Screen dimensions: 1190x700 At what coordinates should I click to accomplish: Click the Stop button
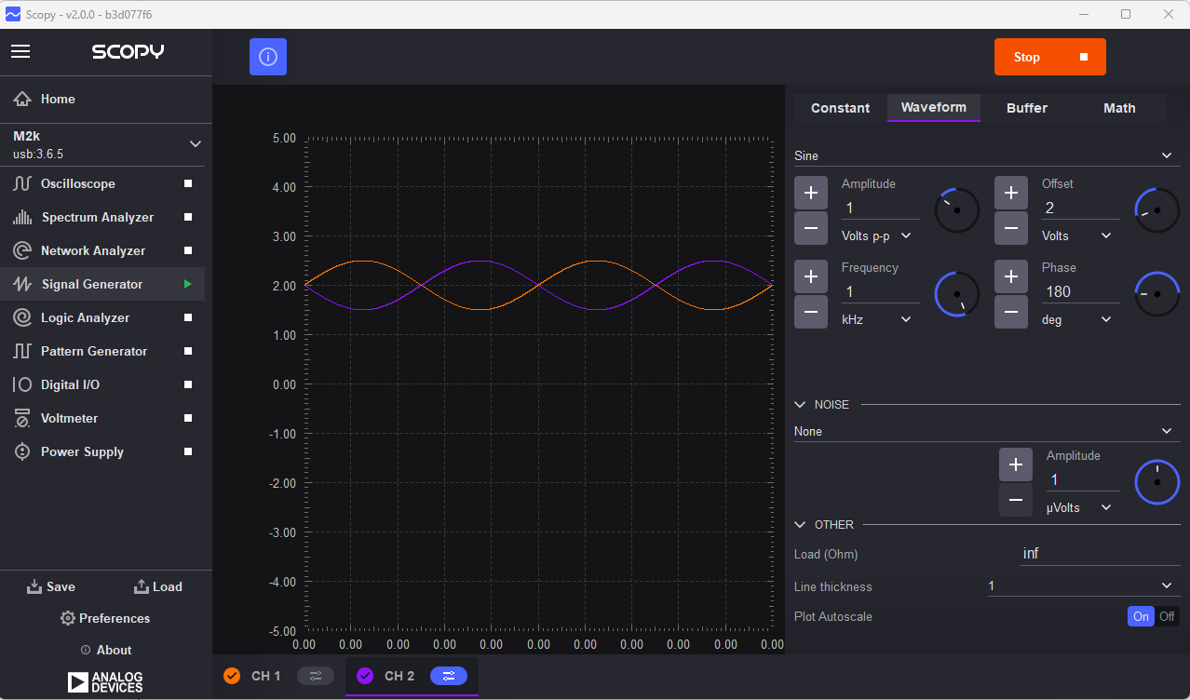coord(1049,57)
